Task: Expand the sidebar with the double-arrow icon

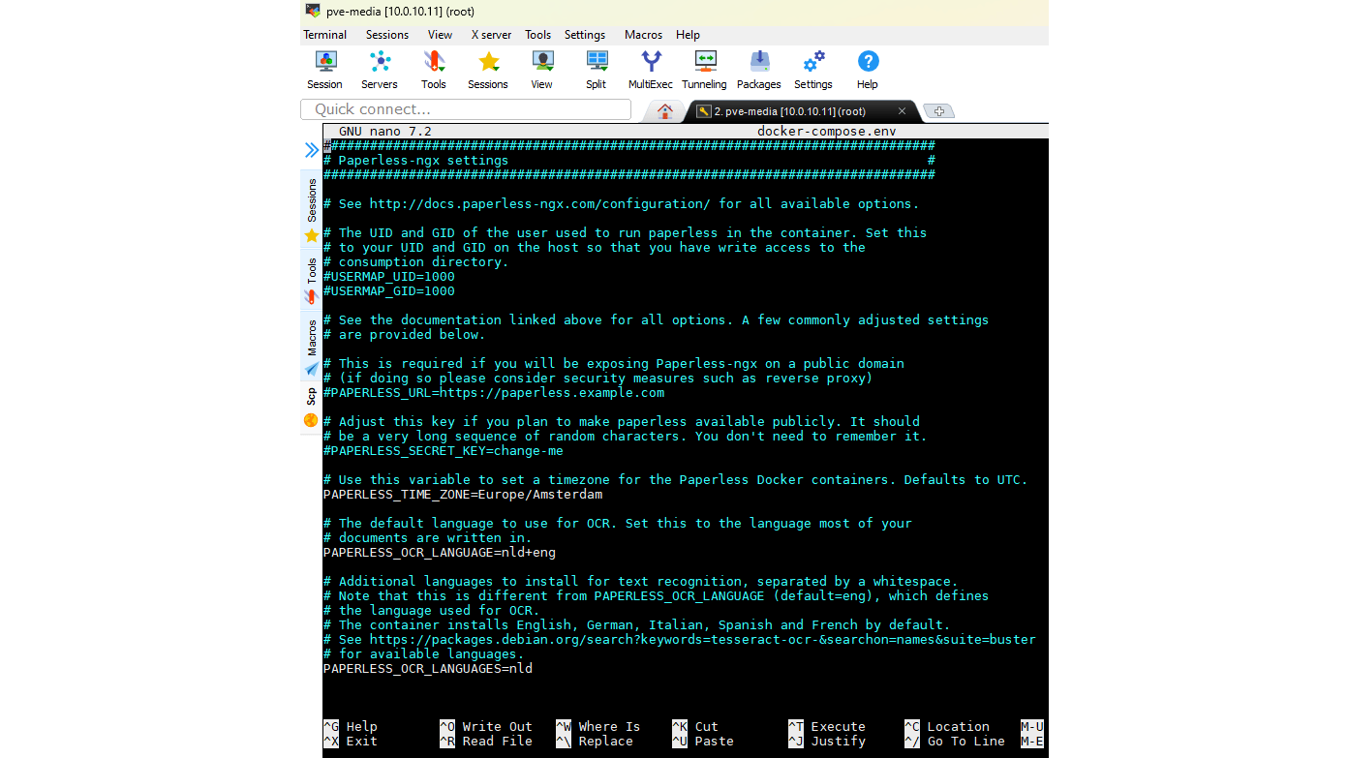Action: 311,150
